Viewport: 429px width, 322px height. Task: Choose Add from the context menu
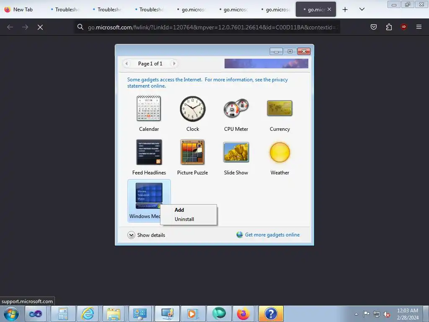(x=179, y=210)
